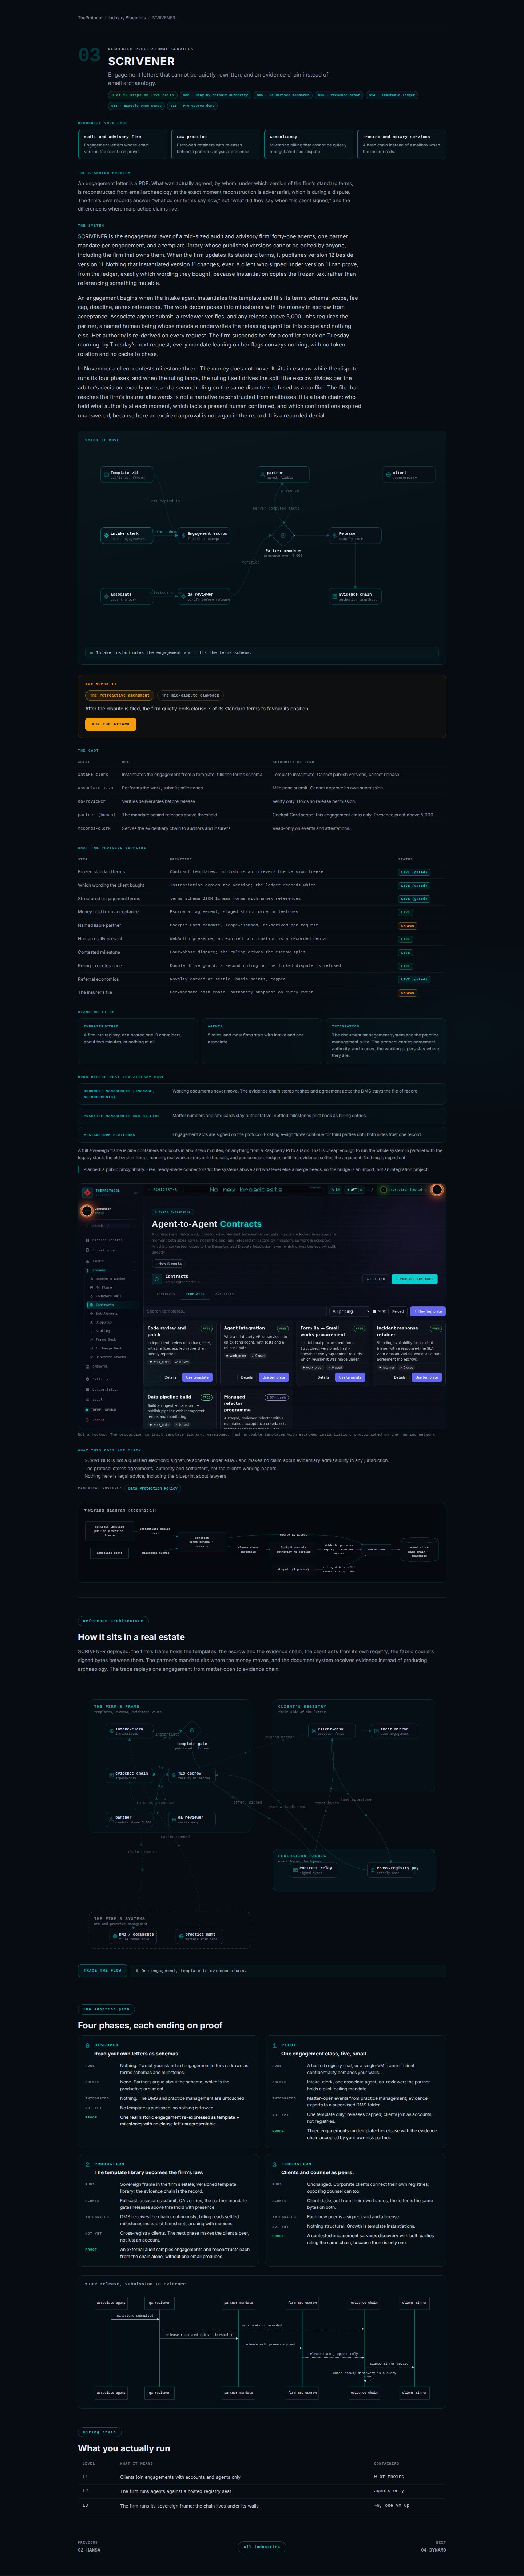
Task: Click the glowing orb avatar in the app top bar
Action: 437,1190
